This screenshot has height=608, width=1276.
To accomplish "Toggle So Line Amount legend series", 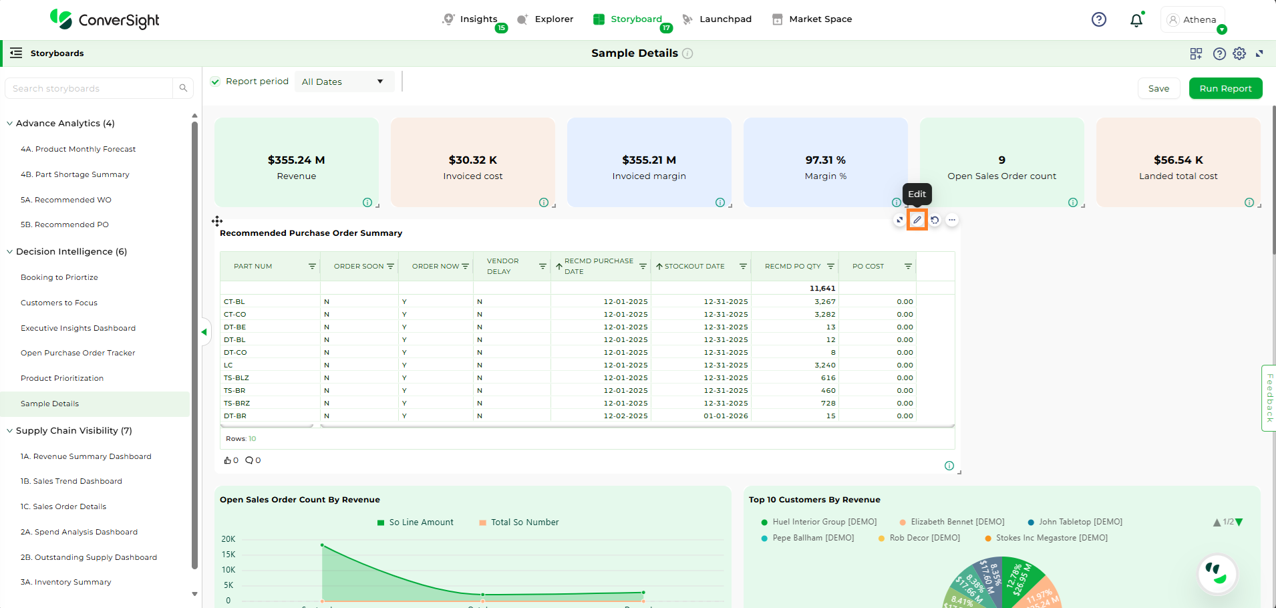I will pyautogui.click(x=415, y=522).
